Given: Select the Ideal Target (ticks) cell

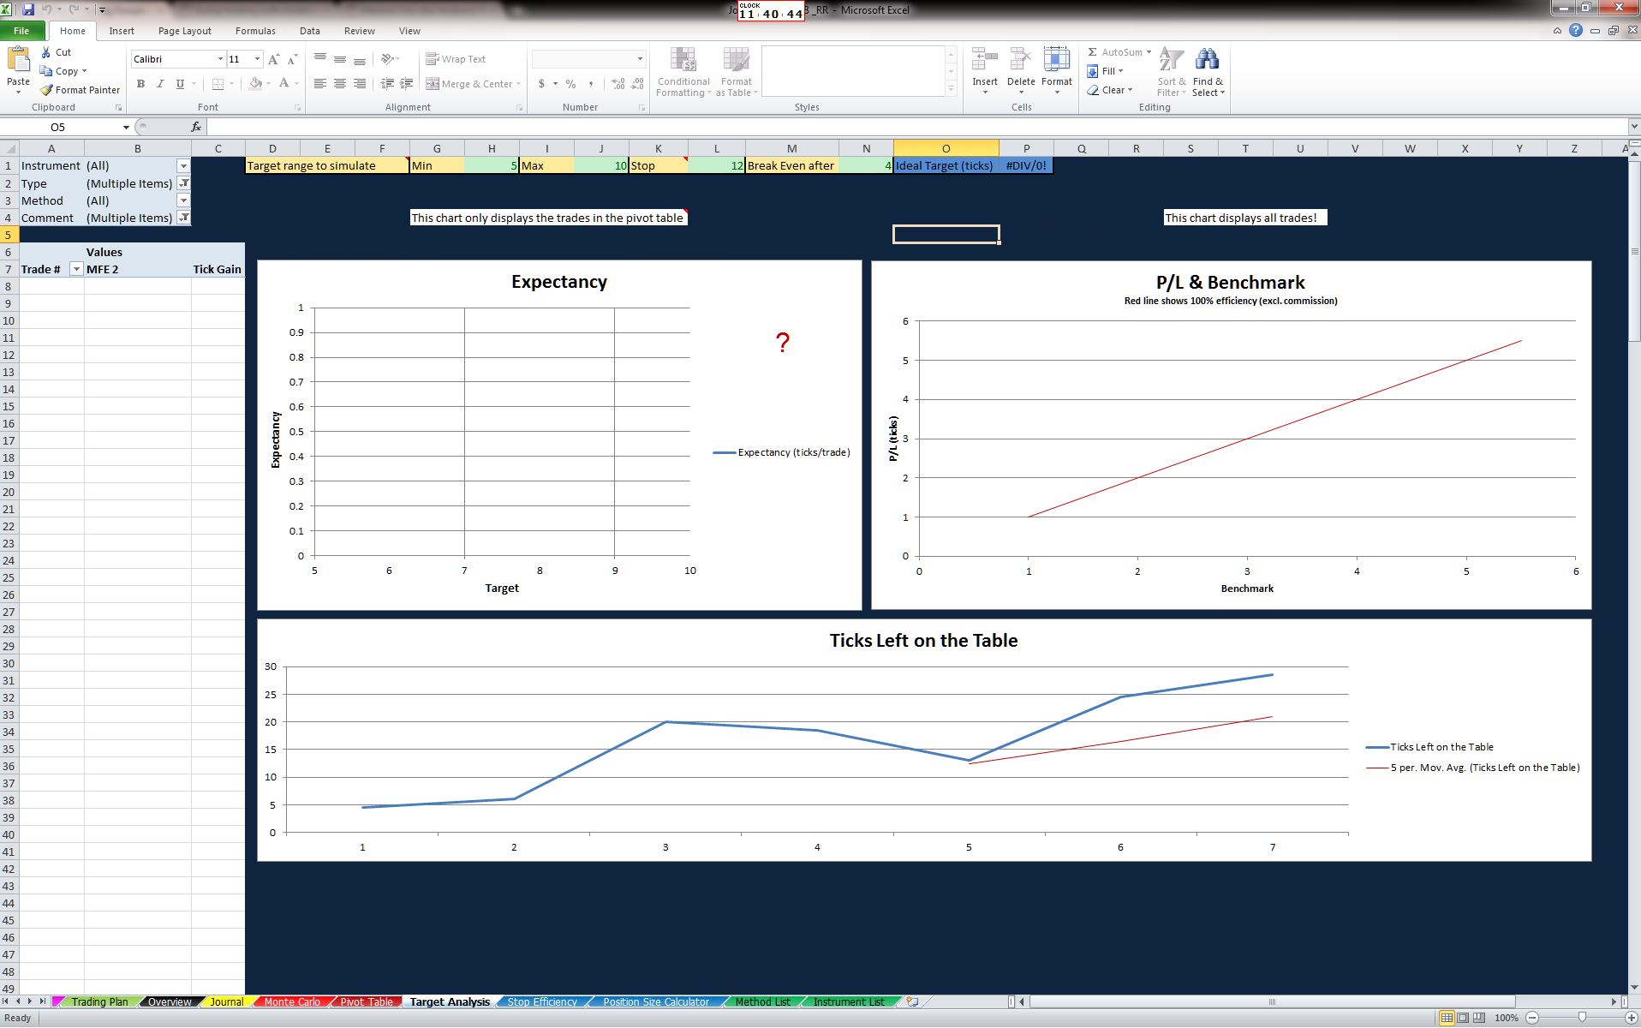Looking at the screenshot, I should coord(946,166).
